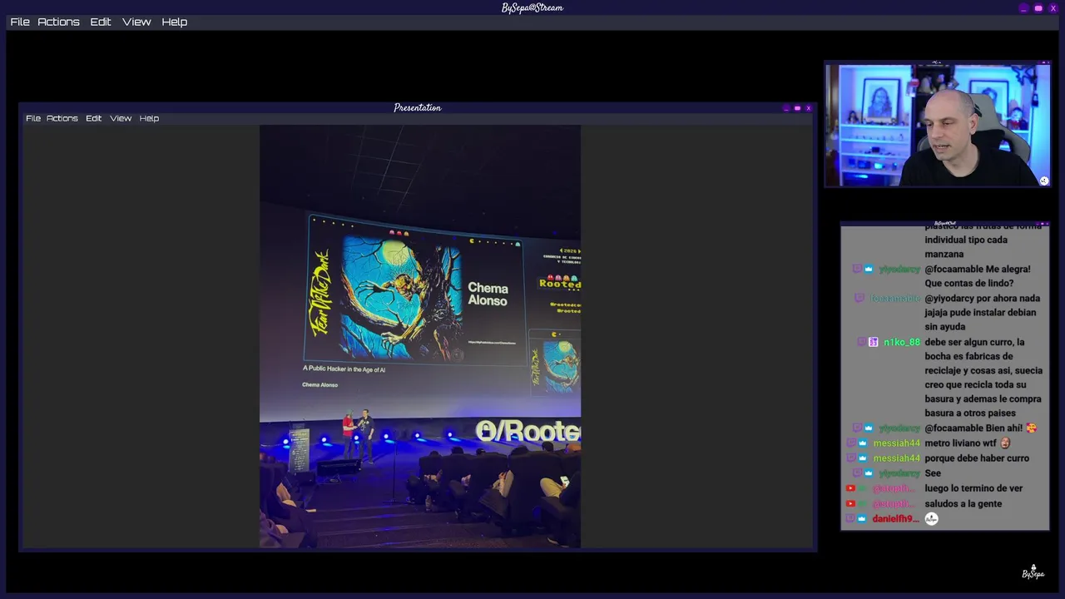Click the message 'luego lo termino de ver'
This screenshot has width=1065, height=599.
click(x=973, y=488)
